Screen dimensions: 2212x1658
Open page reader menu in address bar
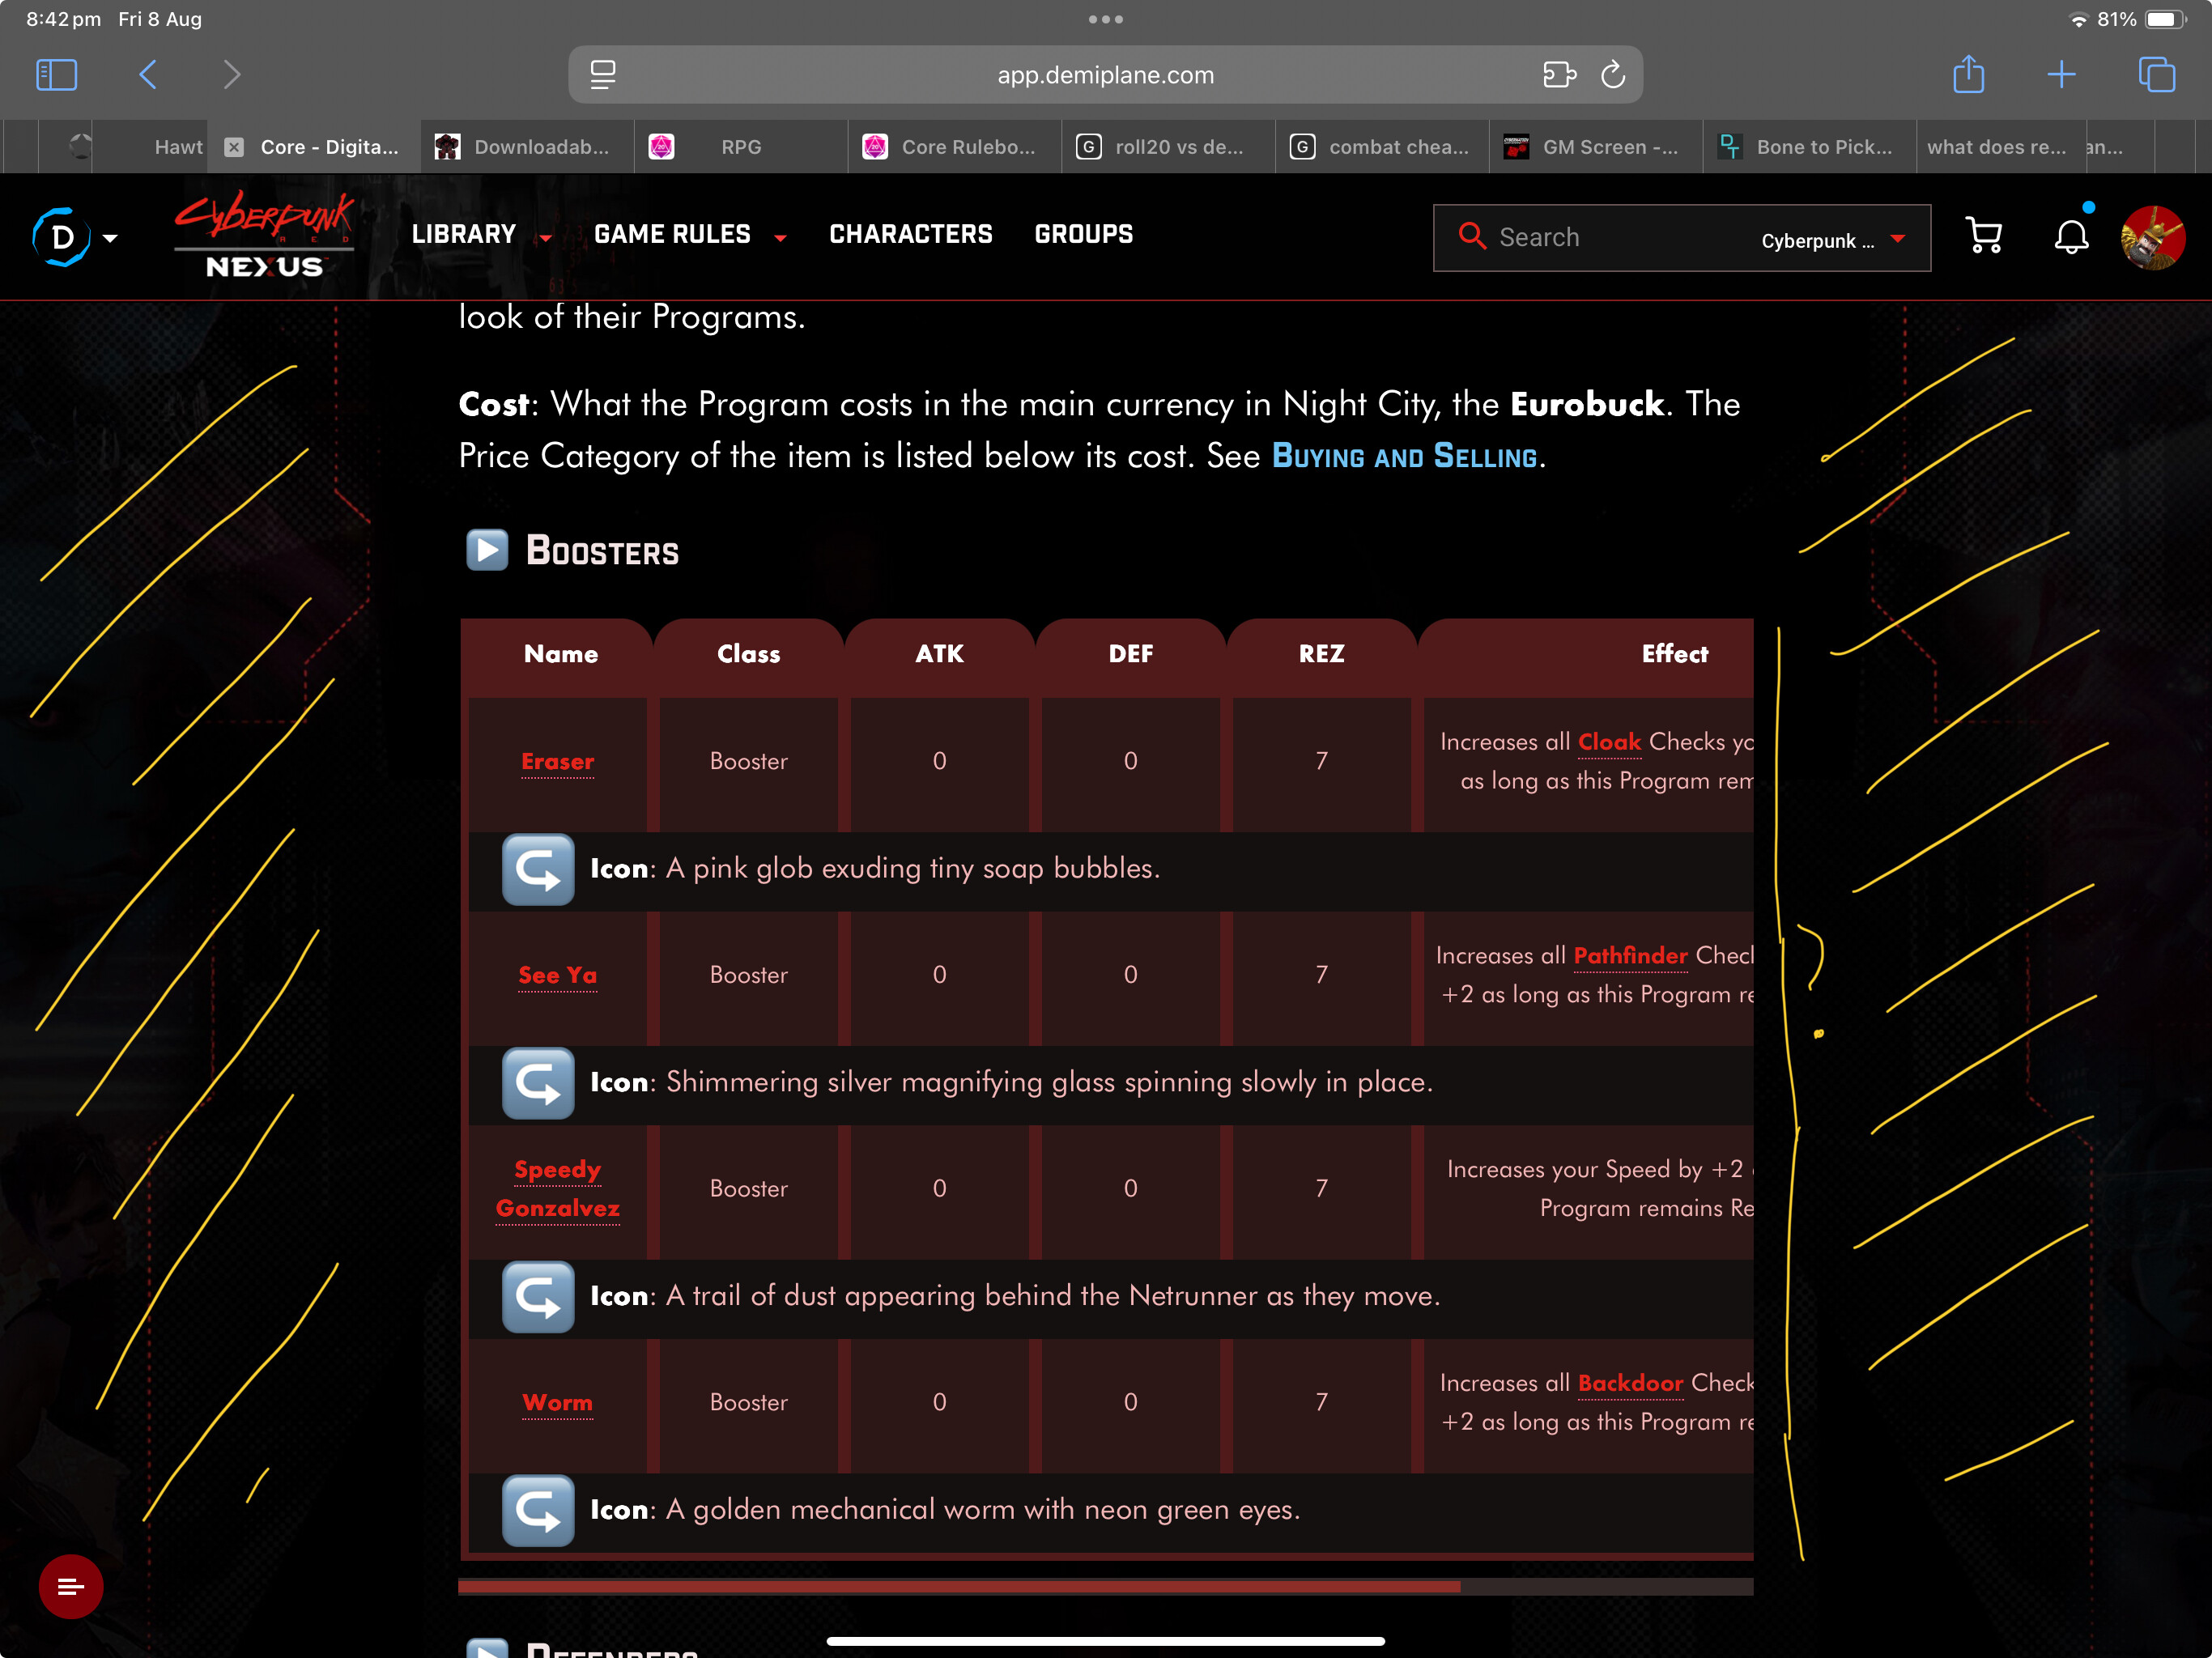click(603, 75)
